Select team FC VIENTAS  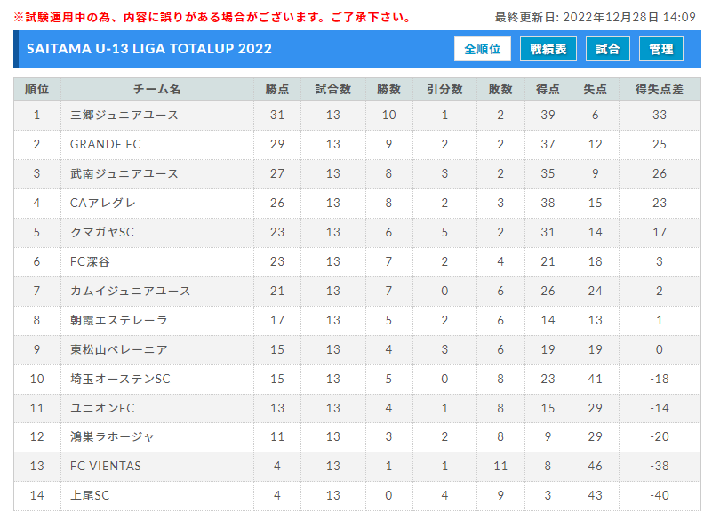106,466
